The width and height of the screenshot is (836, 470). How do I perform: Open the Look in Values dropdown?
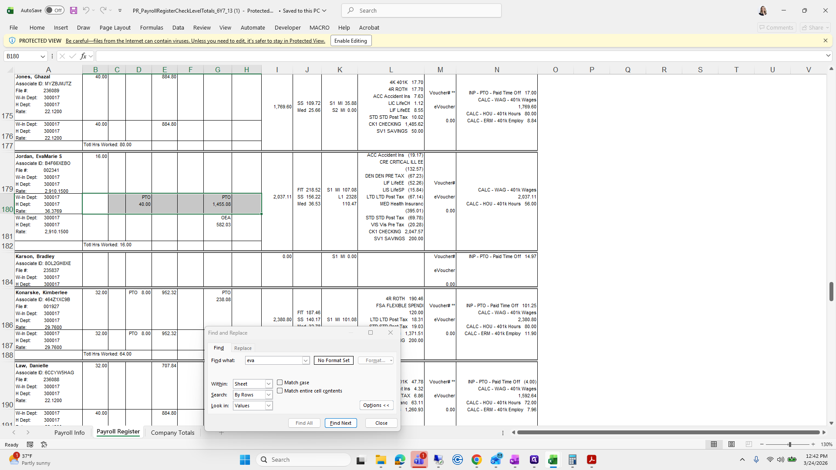coord(269,406)
